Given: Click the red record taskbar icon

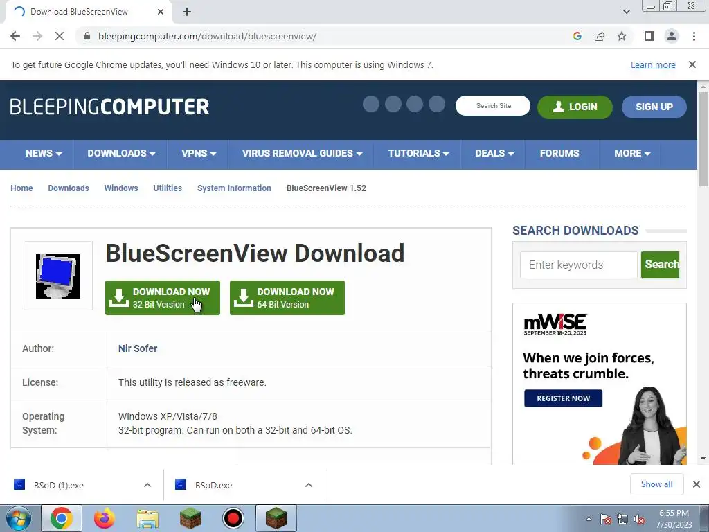Looking at the screenshot, I should [x=233, y=518].
